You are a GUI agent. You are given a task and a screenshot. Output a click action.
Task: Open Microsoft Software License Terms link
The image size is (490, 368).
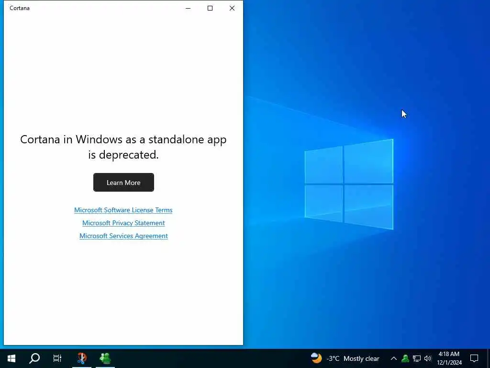[x=123, y=210]
